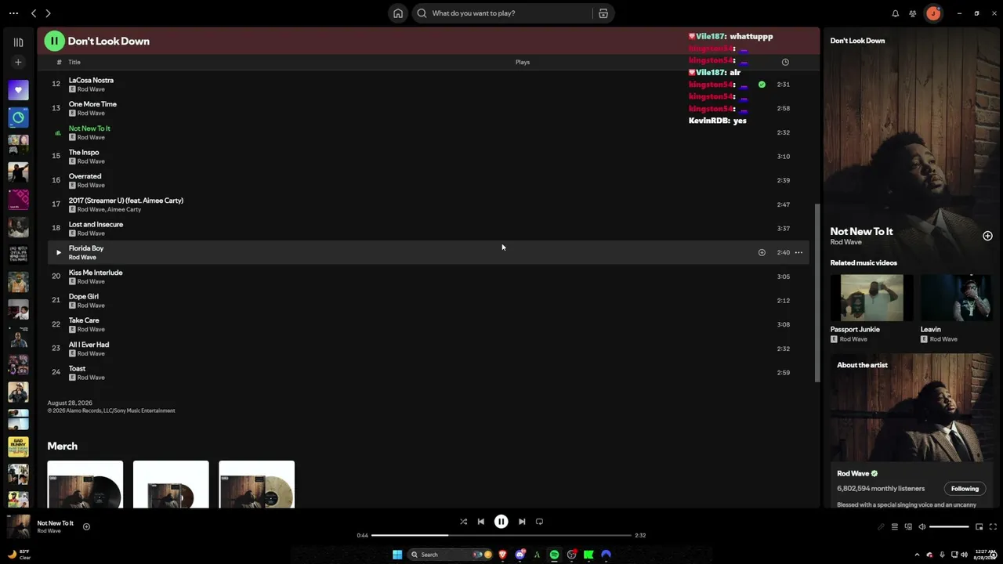The width and height of the screenshot is (1003, 564).
Task: Skip to next track
Action: [x=522, y=522]
